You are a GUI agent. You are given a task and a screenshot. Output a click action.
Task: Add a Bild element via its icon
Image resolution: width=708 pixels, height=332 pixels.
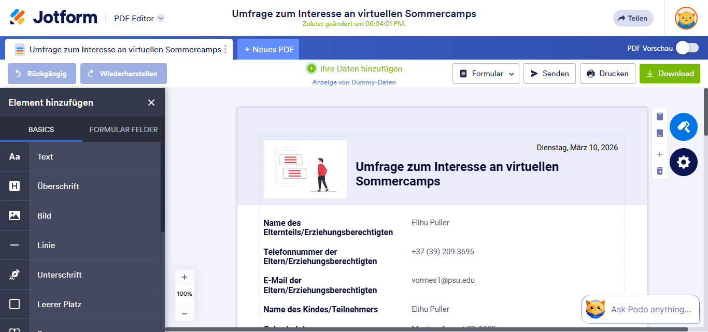(14, 215)
